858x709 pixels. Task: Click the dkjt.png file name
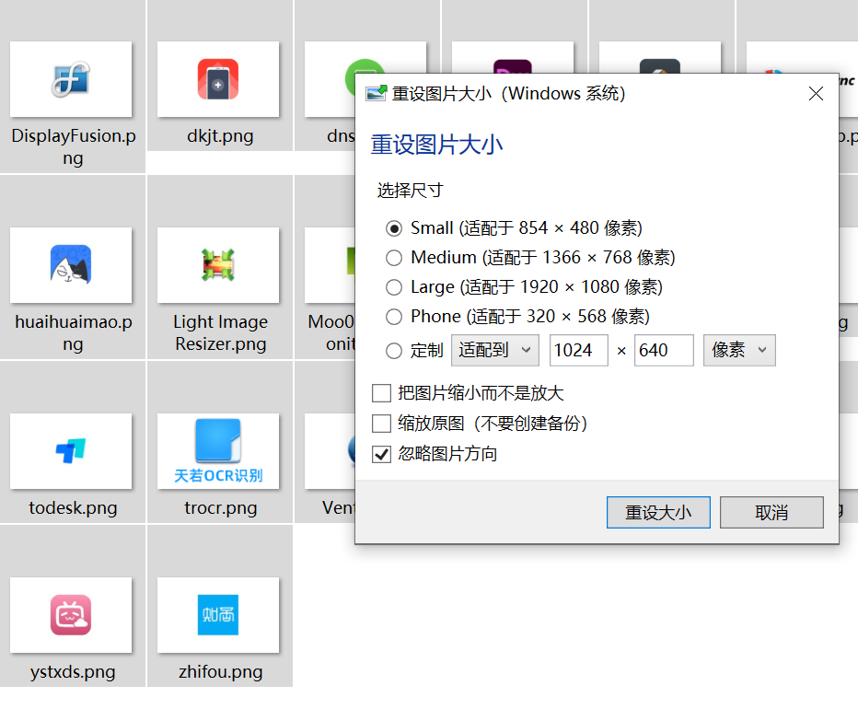220,135
